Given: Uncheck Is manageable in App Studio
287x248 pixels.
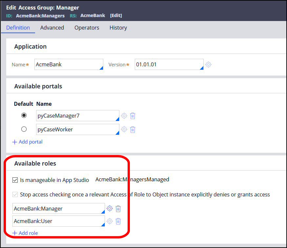Looking at the screenshot, I should click(15, 180).
